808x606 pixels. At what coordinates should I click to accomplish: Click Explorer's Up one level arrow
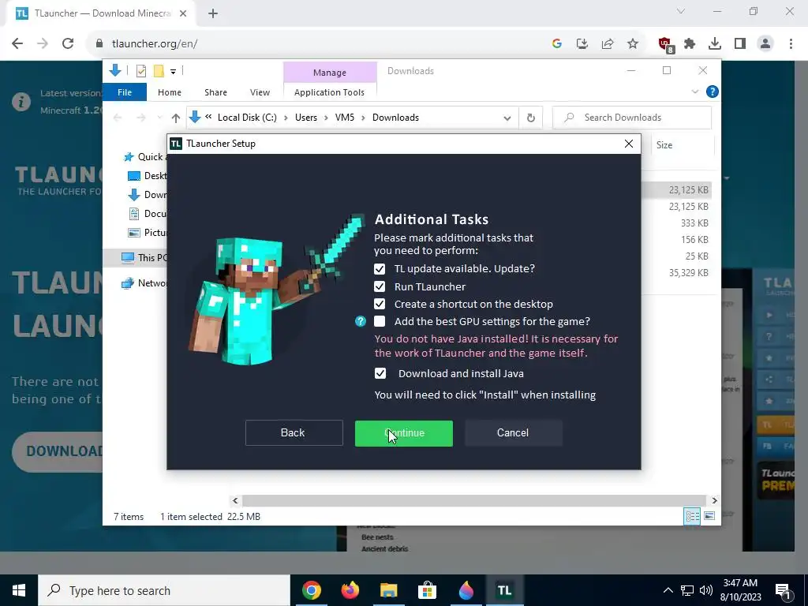(x=176, y=118)
